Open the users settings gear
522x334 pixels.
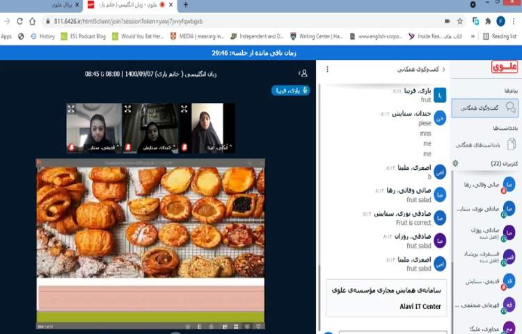[x=455, y=163]
